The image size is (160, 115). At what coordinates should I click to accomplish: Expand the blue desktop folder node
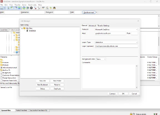point(14,52)
